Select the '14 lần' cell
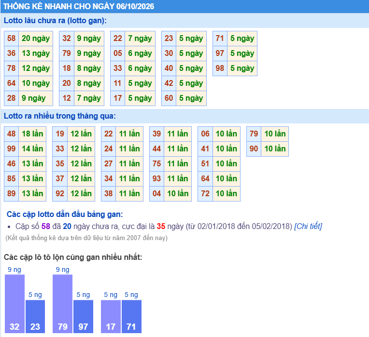 coord(32,148)
